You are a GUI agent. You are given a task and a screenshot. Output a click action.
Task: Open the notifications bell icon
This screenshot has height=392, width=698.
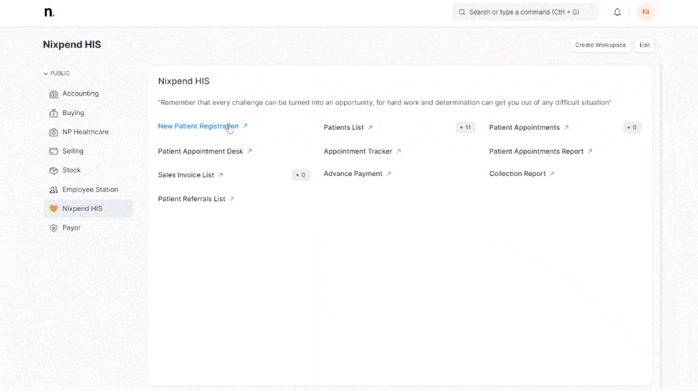coord(617,12)
